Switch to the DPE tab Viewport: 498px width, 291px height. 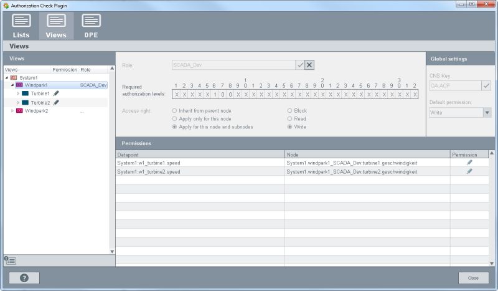(x=91, y=26)
